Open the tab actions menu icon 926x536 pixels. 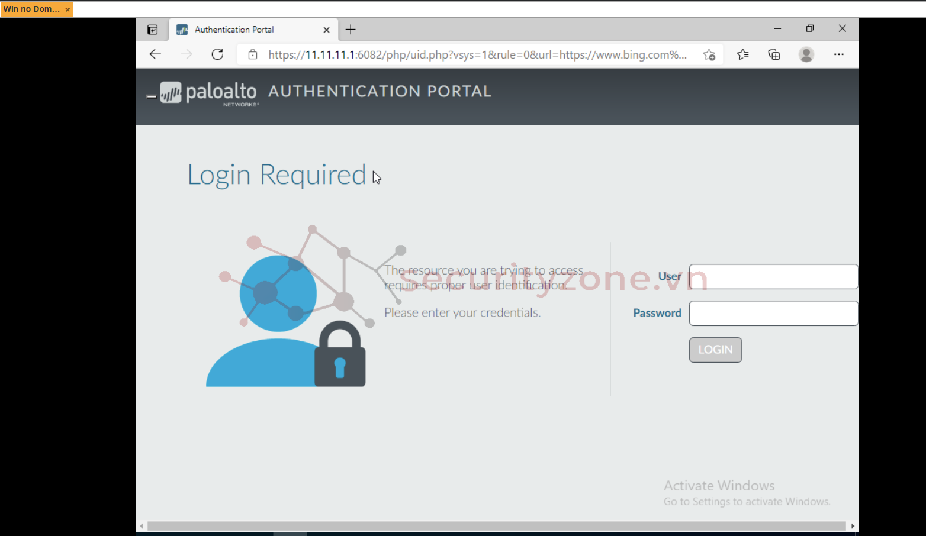(x=152, y=30)
